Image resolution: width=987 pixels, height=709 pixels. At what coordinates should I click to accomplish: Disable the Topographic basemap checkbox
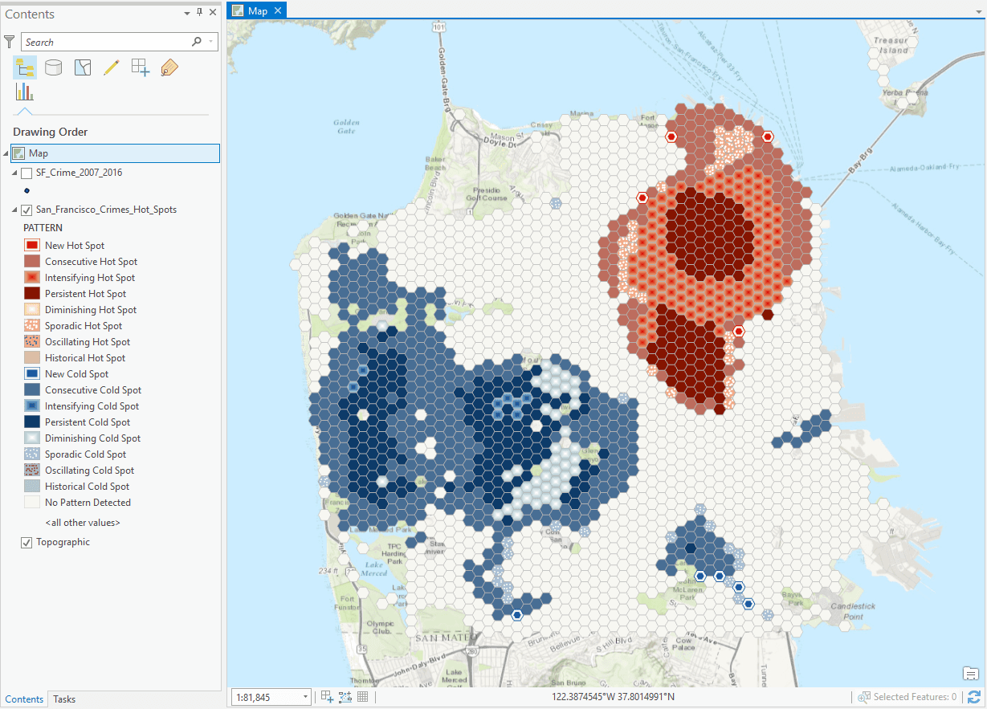coord(27,542)
